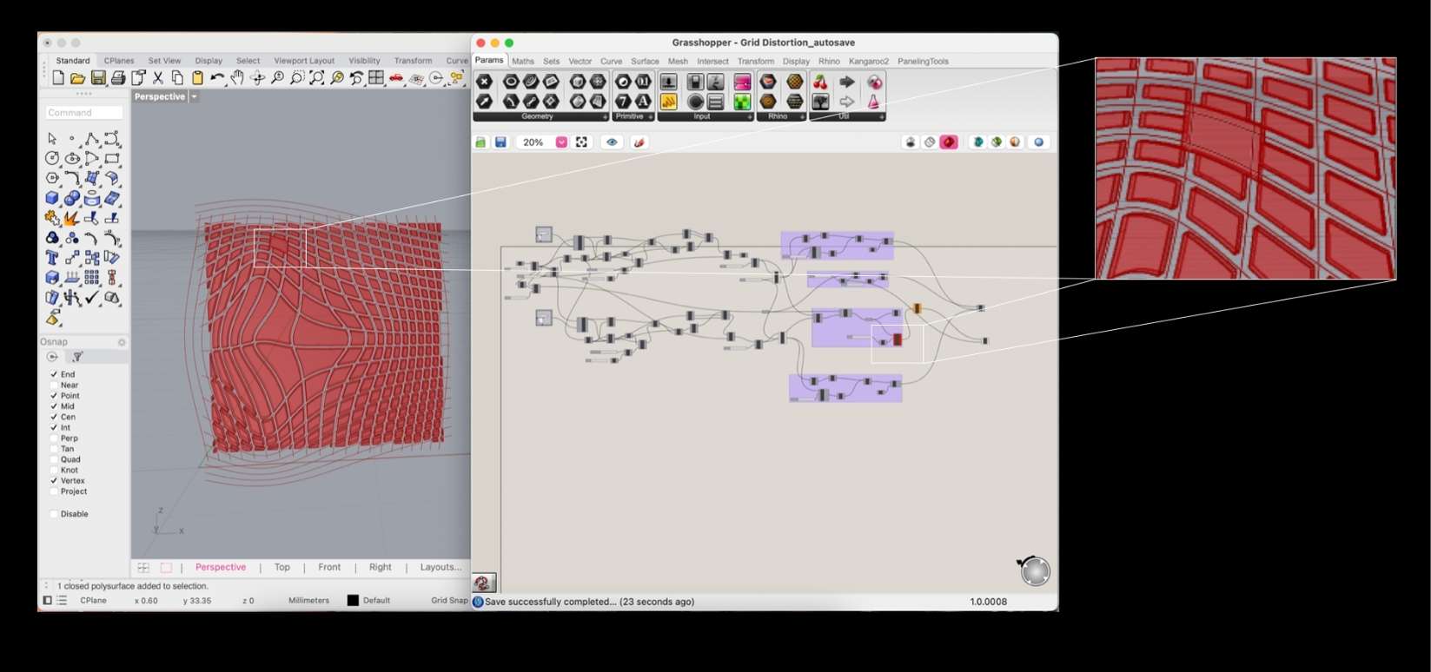Open the Perspective viewport dropdown arrow
The height and width of the screenshot is (672, 1431).
195,96
